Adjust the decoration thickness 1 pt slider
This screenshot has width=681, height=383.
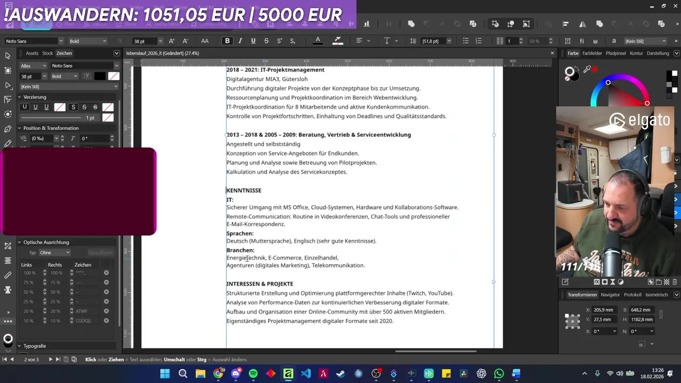tap(51, 118)
